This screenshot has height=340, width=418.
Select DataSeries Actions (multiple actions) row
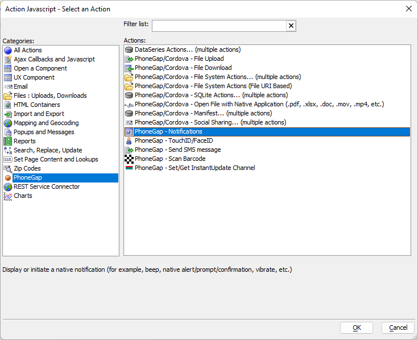(188, 49)
